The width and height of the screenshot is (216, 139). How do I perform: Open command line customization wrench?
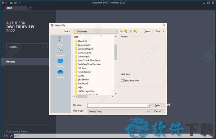pos(11,136)
